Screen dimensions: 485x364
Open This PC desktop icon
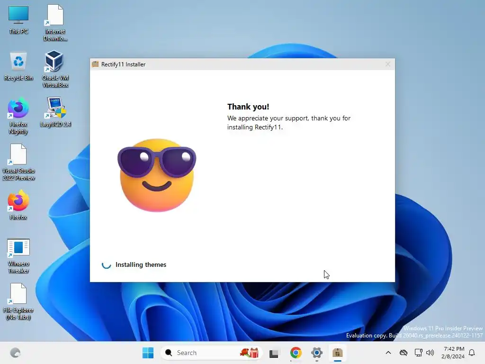click(18, 20)
